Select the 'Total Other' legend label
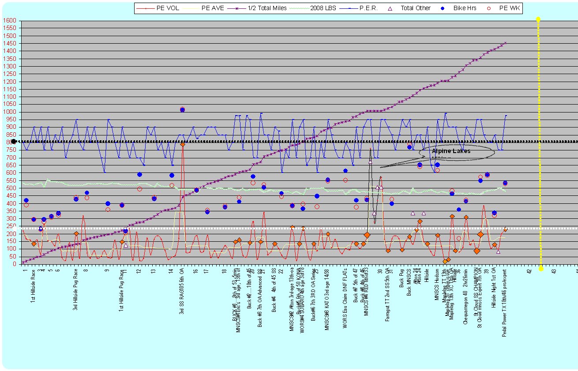This screenshot has width=578, height=371. 416,8
